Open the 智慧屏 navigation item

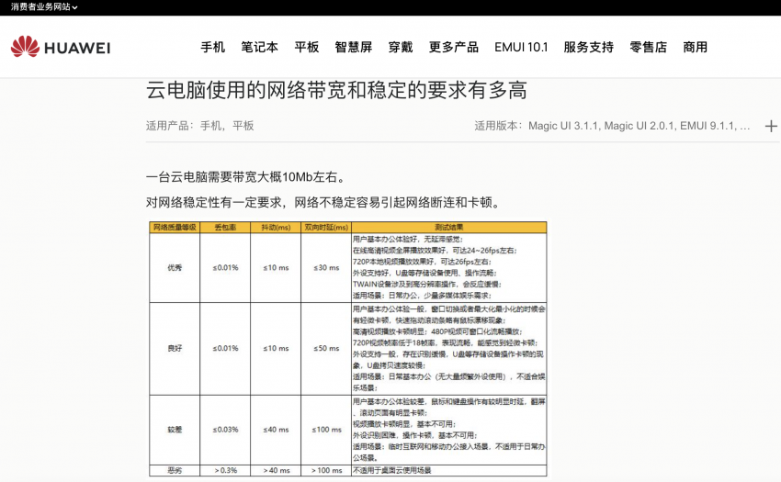coord(354,47)
